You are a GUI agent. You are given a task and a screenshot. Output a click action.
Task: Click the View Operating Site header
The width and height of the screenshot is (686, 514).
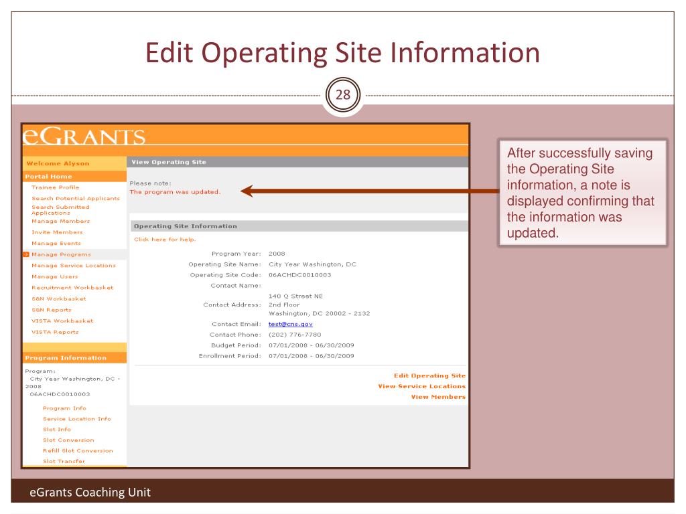(x=169, y=162)
